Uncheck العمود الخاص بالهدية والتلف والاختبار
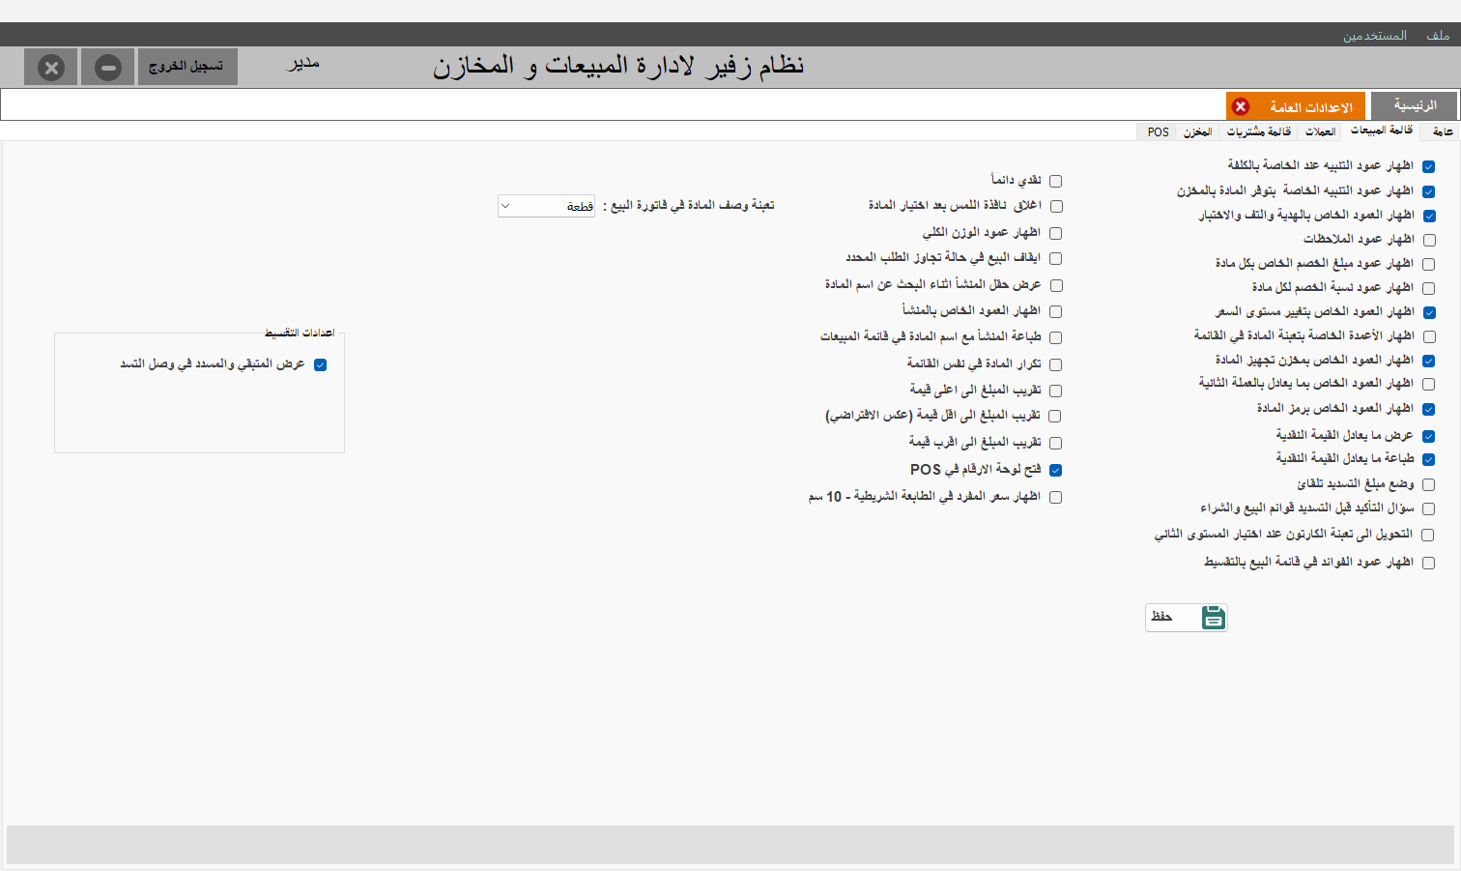1461x871 pixels. [1428, 216]
